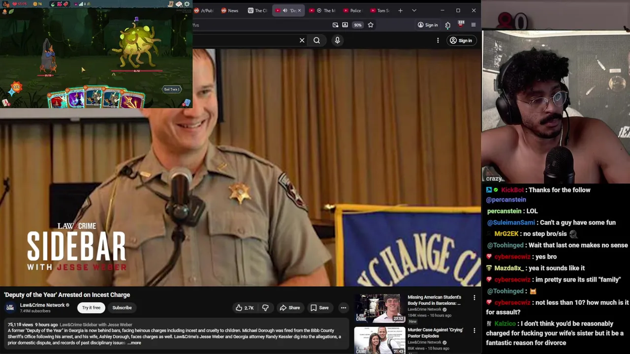Open Missing American Student video thumbnail
The image size is (630, 354).
(379, 308)
